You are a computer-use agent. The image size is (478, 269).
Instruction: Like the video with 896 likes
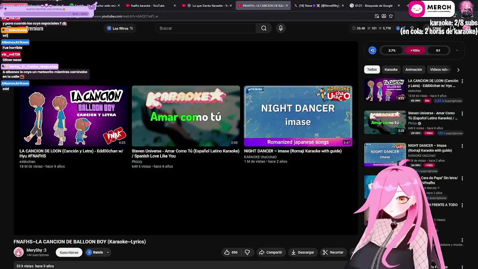[x=231, y=252]
